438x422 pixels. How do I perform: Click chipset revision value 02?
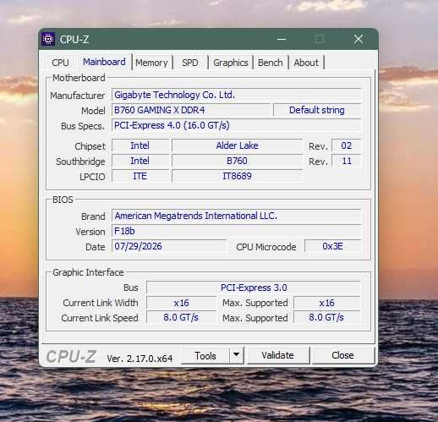click(347, 145)
